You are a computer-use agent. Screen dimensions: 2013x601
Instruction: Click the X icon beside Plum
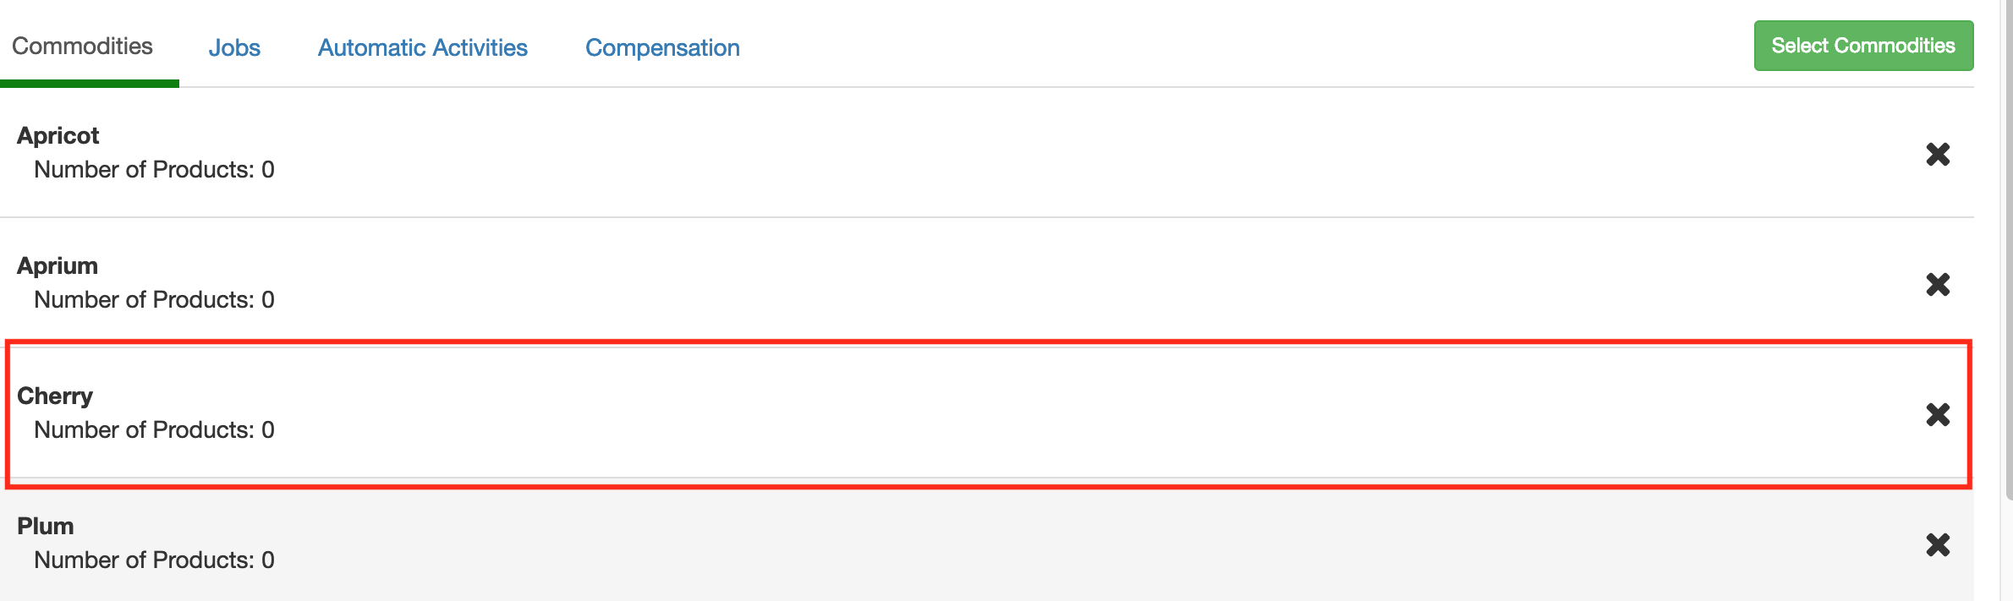tap(1938, 545)
